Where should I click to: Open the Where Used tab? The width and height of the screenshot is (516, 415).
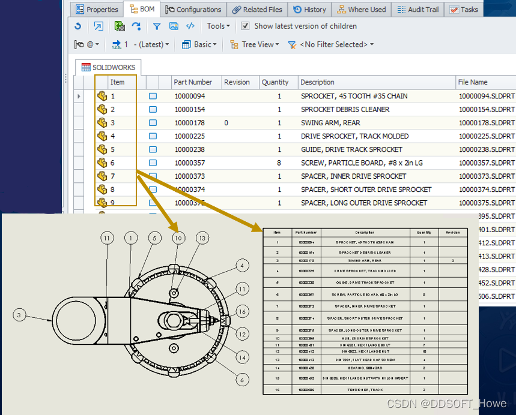[x=362, y=10]
